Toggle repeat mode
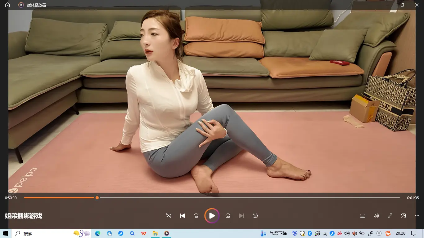The image size is (424, 238). (x=255, y=216)
